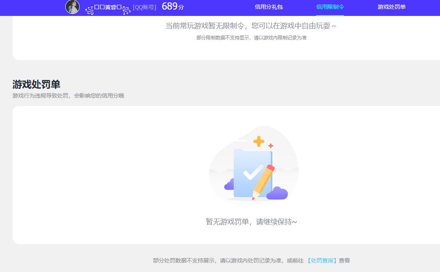The width and height of the screenshot is (440, 272).
Task: Select the 信用限制令 tab
Action: [329, 7]
